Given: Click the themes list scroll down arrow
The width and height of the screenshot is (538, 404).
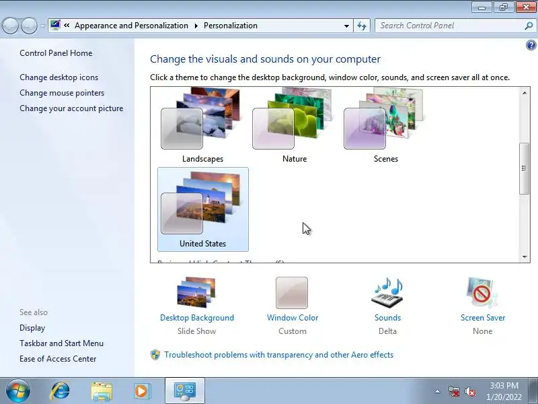Looking at the screenshot, I should pyautogui.click(x=525, y=257).
